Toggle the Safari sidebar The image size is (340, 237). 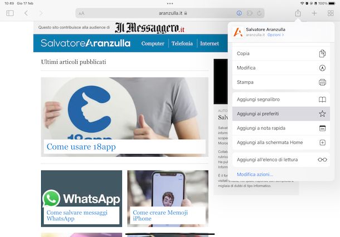click(x=10, y=13)
